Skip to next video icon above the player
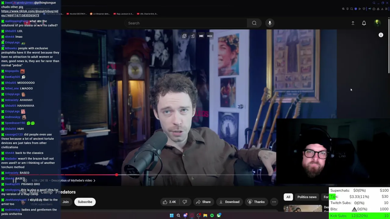 pyautogui.click(x=201, y=36)
